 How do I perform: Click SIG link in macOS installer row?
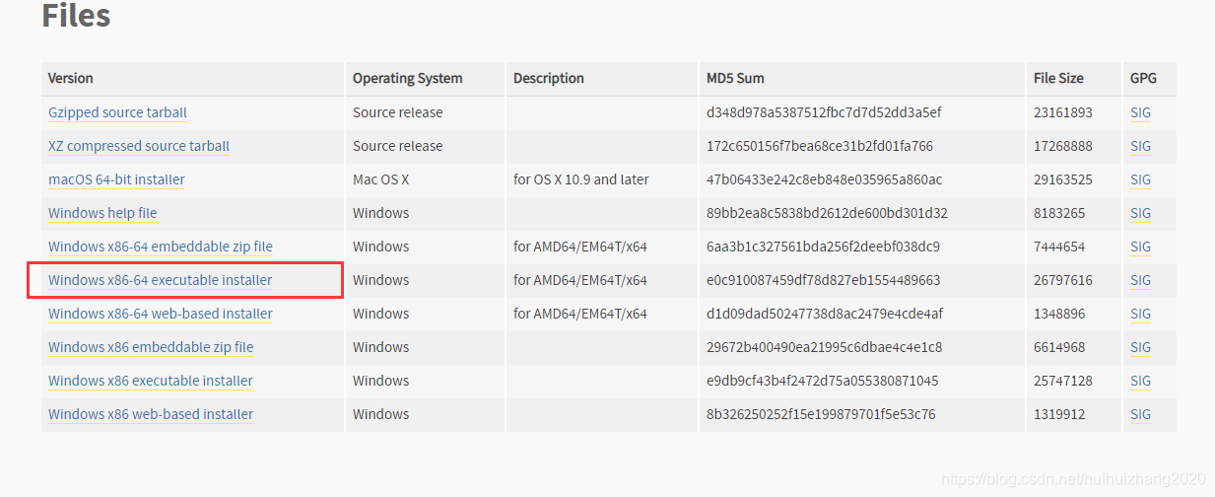click(1140, 179)
